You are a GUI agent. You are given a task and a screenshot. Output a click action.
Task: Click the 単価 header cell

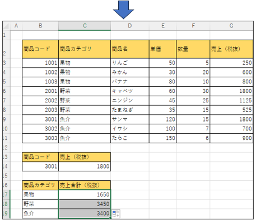tap(162, 49)
